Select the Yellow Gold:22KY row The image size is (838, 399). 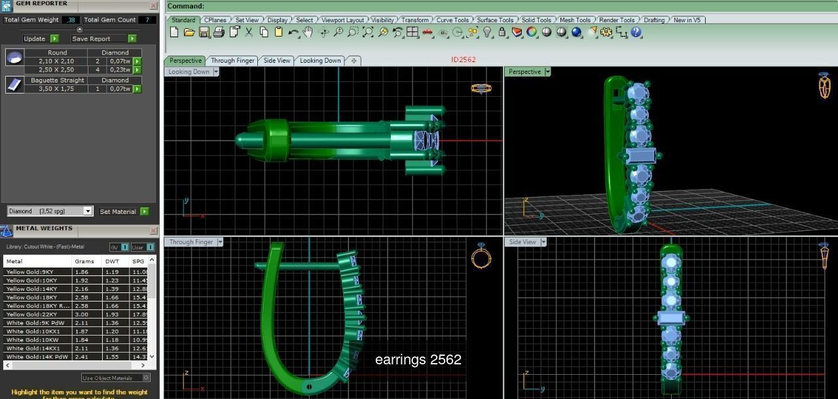click(x=77, y=314)
